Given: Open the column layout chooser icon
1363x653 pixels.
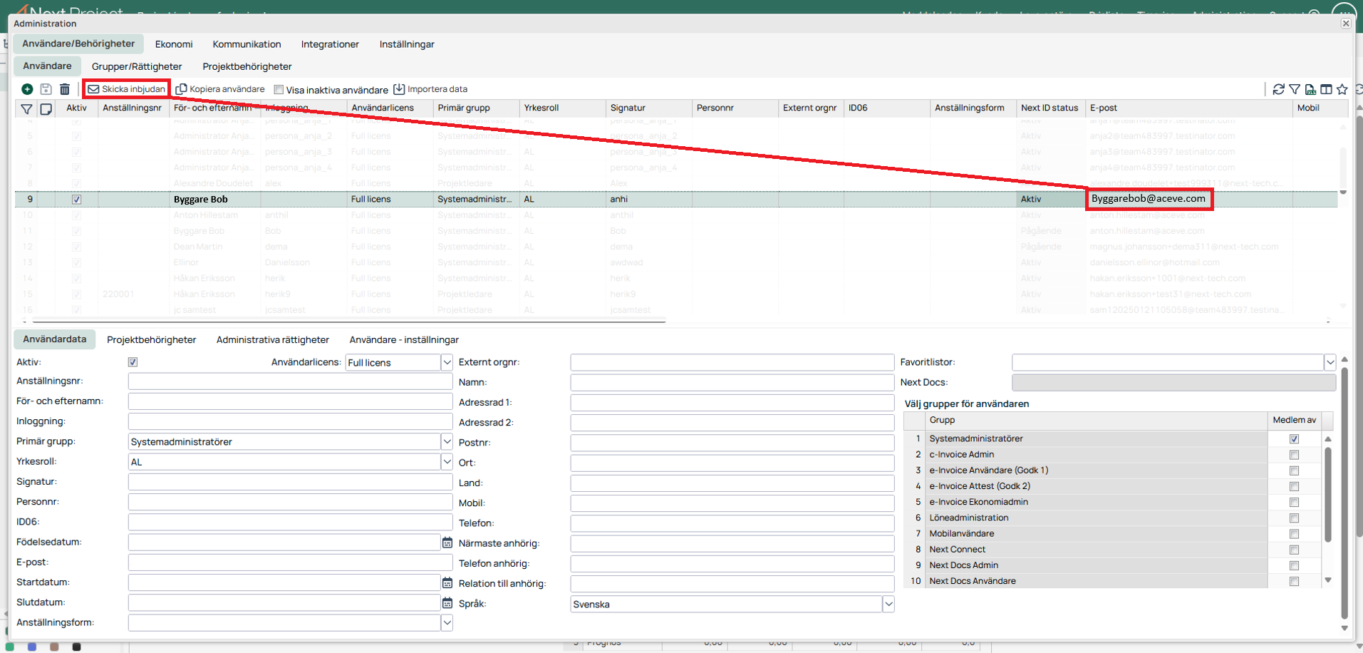Looking at the screenshot, I should [x=1326, y=89].
